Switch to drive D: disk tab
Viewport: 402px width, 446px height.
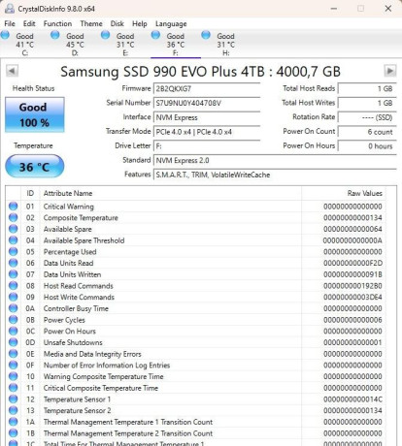[x=75, y=44]
